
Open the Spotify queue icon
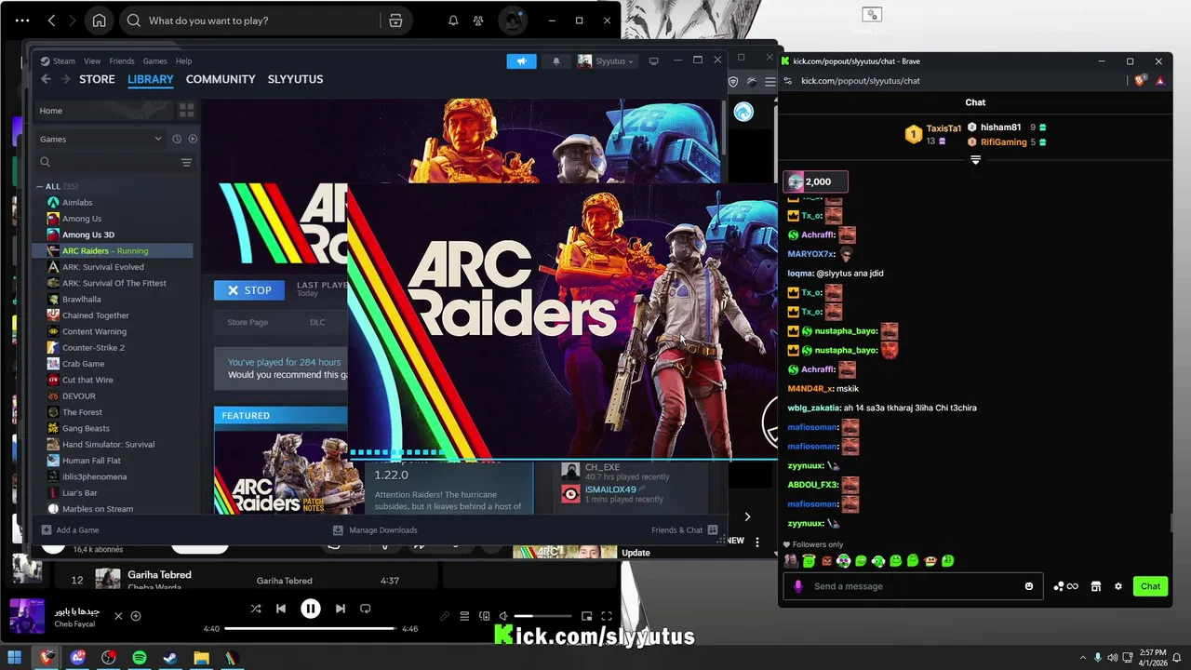tap(464, 616)
